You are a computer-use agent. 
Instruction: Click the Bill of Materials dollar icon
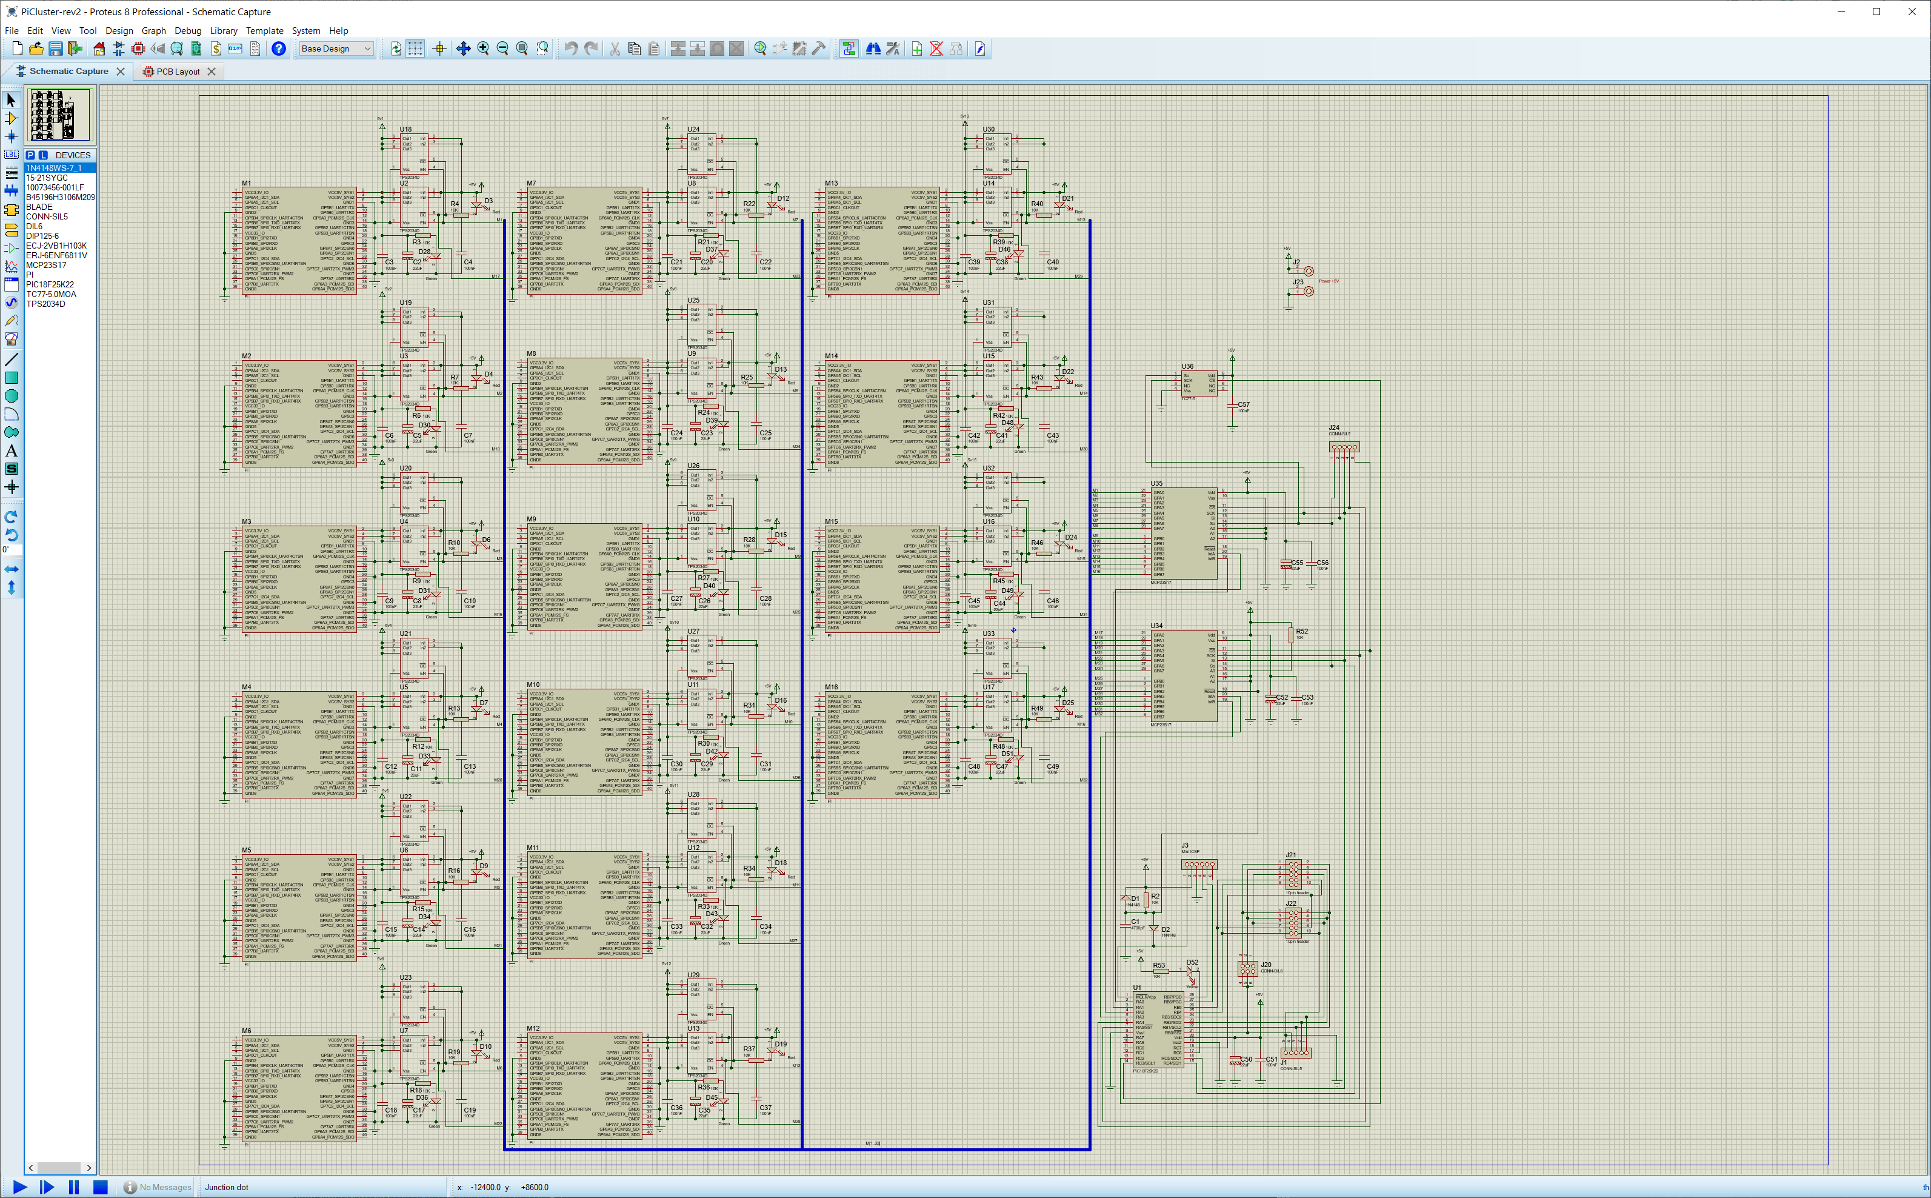click(x=215, y=49)
